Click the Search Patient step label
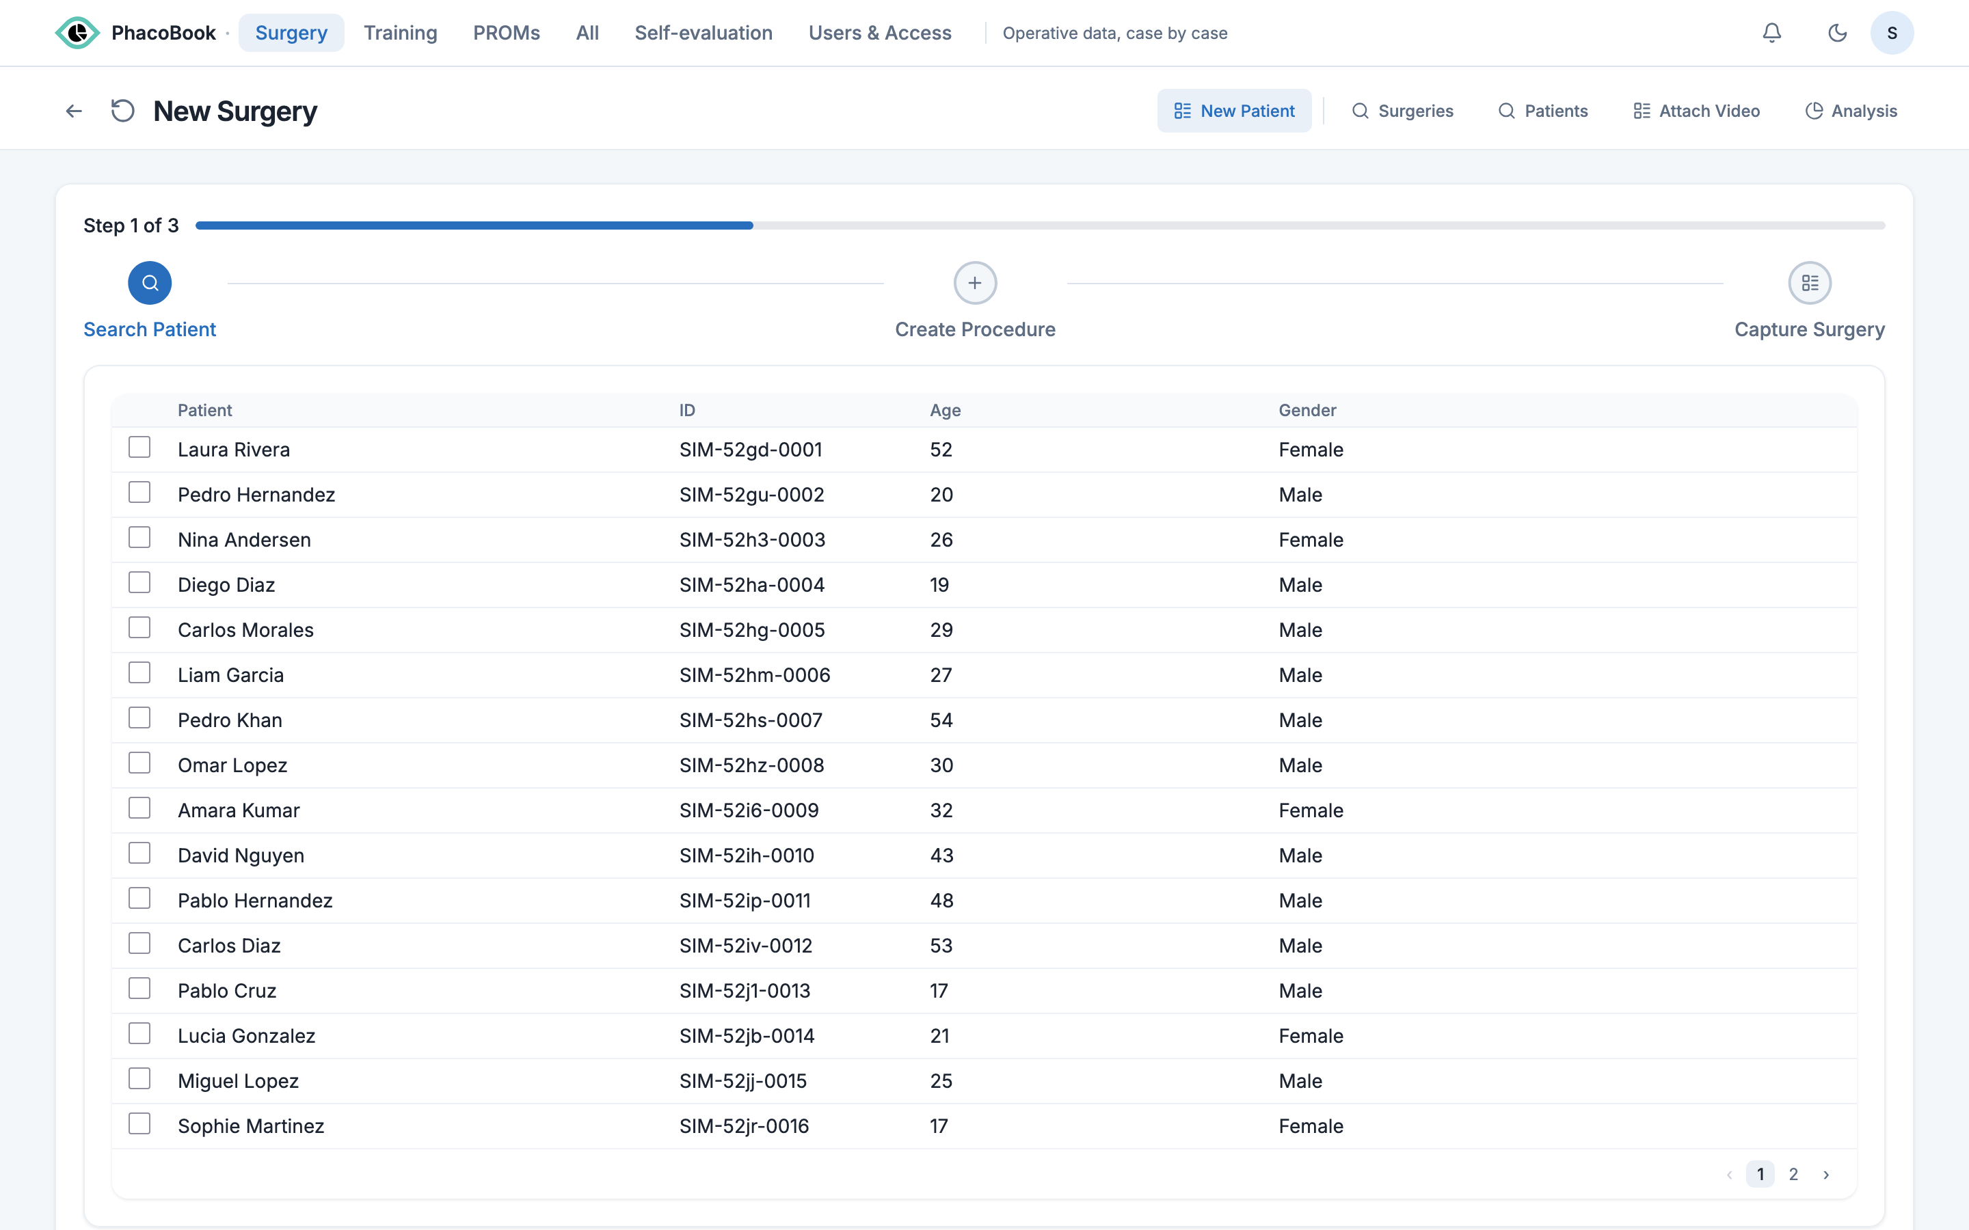Viewport: 1969px width, 1230px height. pos(150,329)
